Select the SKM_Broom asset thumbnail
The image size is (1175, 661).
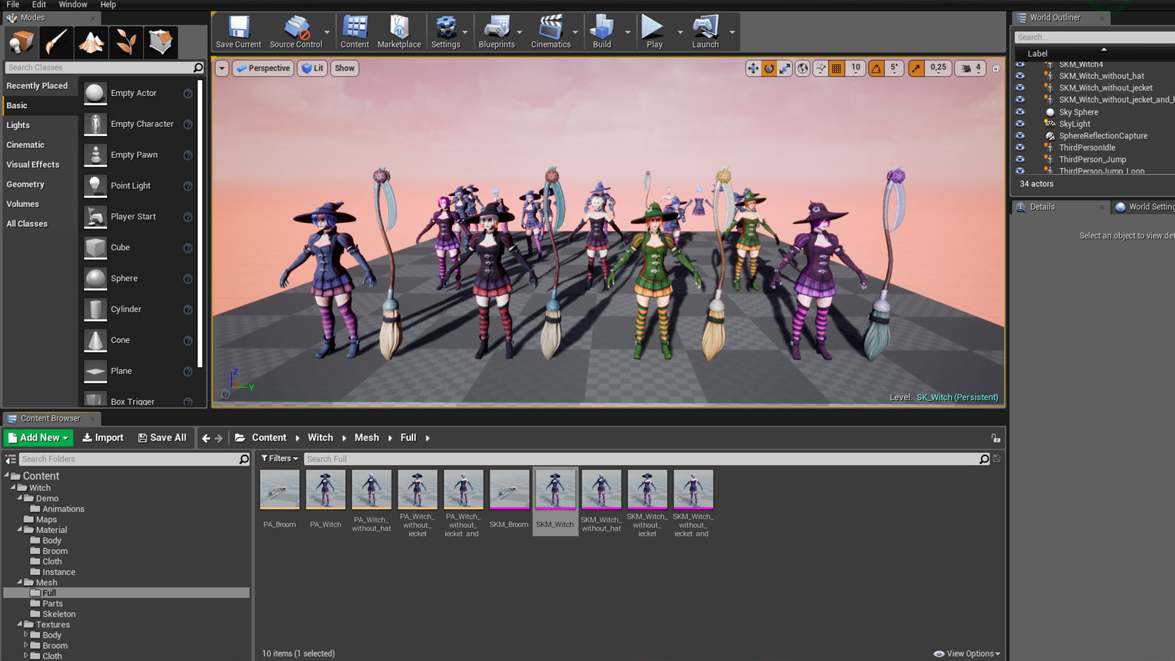click(x=509, y=490)
